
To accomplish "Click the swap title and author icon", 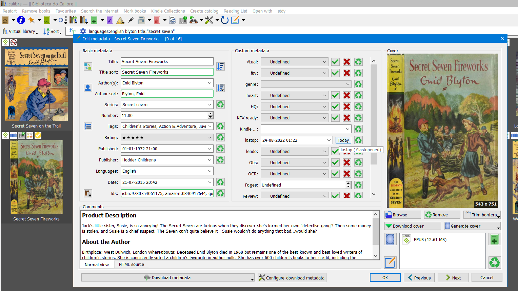I will [x=88, y=66].
